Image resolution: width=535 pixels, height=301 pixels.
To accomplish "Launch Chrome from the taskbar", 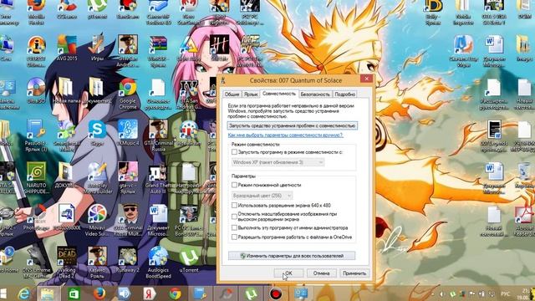I will [x=175, y=293].
